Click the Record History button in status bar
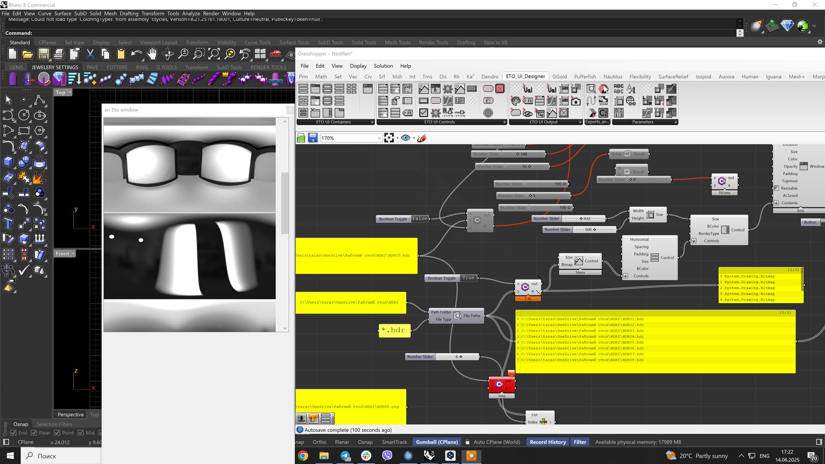Viewport: 825px width, 464px height. [x=547, y=442]
